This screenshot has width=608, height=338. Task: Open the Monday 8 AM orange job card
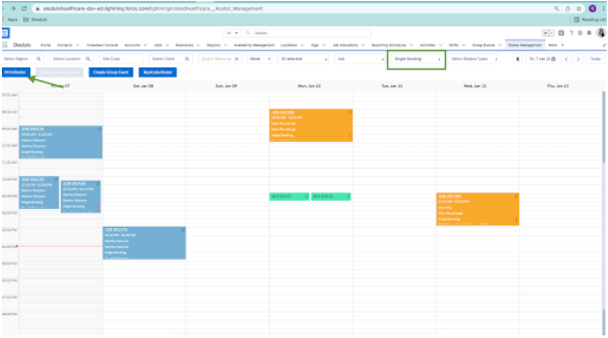click(311, 125)
